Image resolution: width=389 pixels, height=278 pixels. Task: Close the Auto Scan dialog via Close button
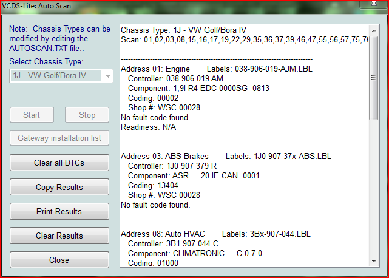(59, 260)
